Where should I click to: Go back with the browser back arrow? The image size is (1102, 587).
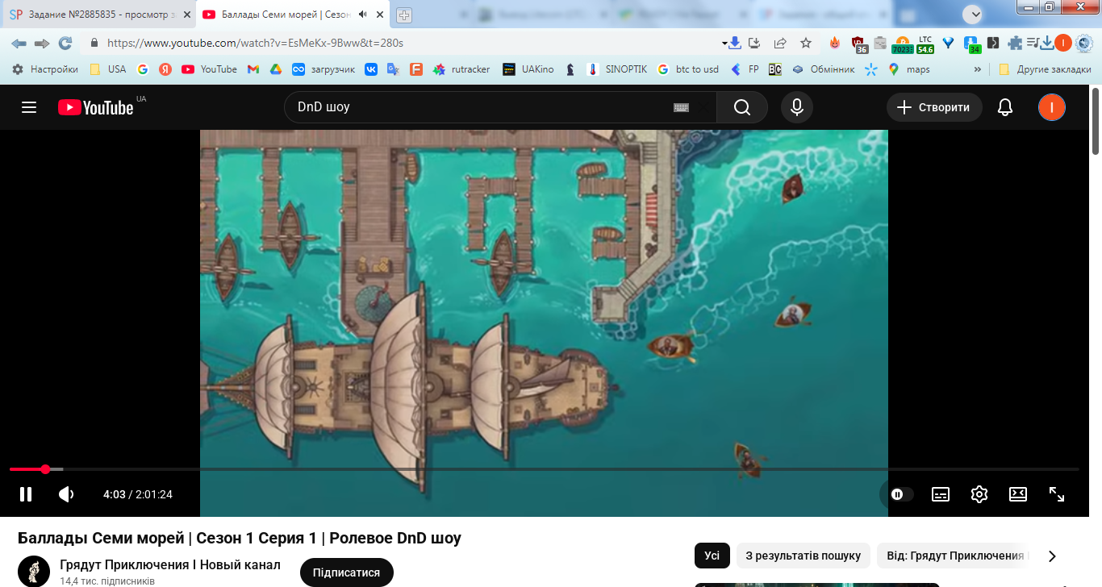coord(19,43)
